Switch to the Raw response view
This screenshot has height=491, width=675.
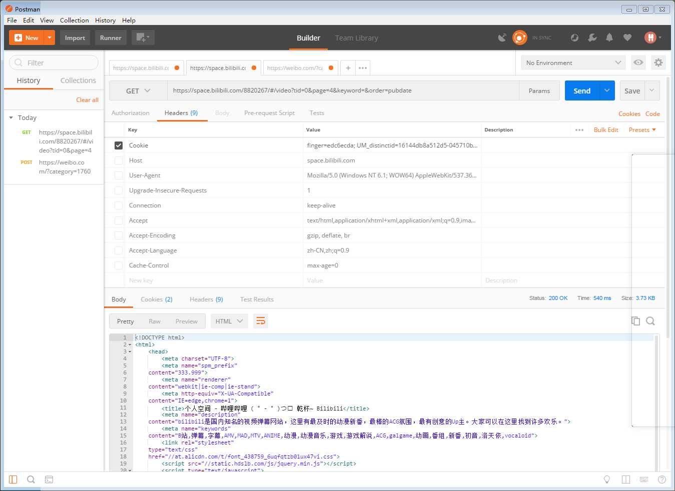(155, 321)
